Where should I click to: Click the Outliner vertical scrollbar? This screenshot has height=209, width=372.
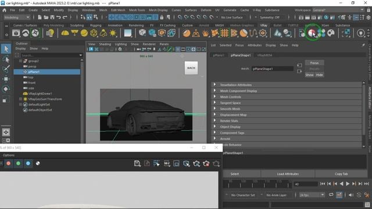(82, 100)
